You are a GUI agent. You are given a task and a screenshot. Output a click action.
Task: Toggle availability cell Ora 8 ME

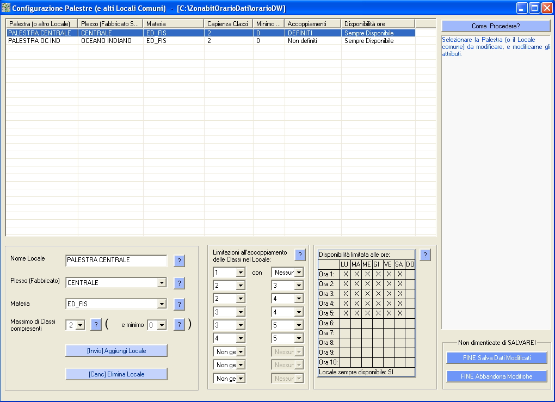coord(367,343)
